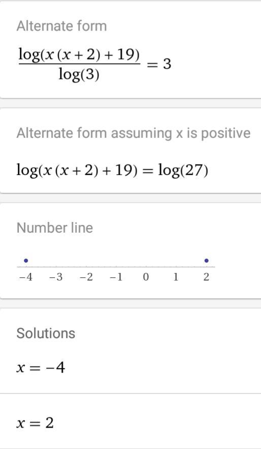
Task: Select the solution x = 2
Action: (x=35, y=423)
